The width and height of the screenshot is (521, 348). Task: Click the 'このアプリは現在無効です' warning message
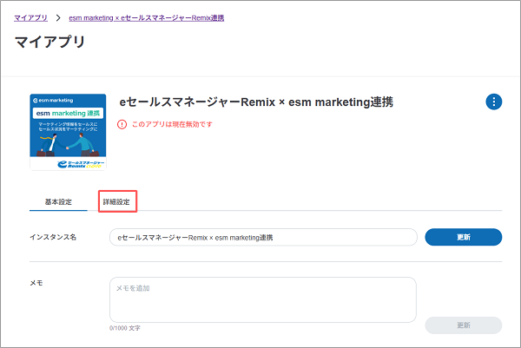pos(171,124)
